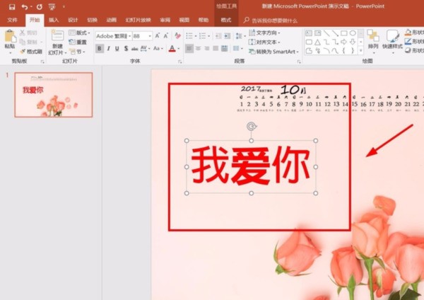The image size is (424, 300).
Task: Click the 快速样式 Quick Styles button
Action: (392, 41)
